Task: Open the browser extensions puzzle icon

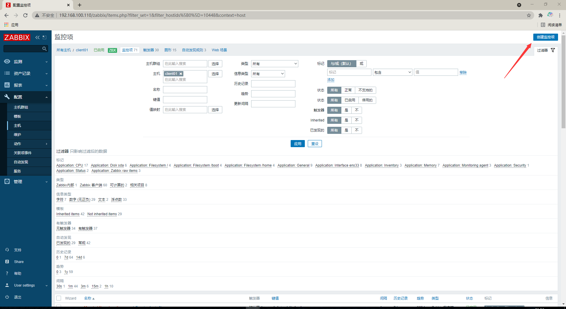Action: click(x=540, y=15)
